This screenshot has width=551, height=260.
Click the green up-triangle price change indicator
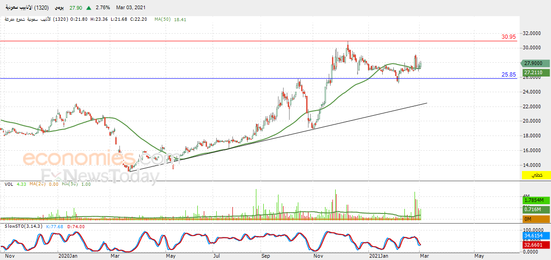(89, 7)
